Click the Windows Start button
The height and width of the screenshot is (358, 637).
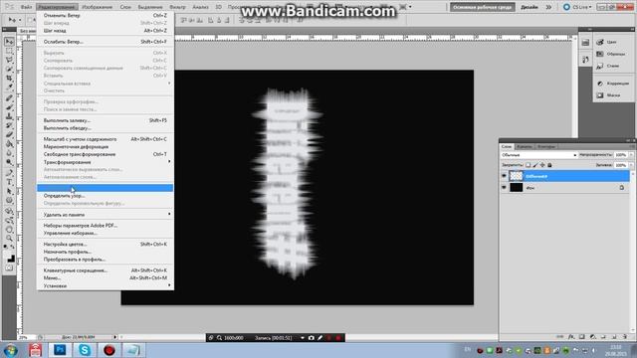(x=11, y=350)
